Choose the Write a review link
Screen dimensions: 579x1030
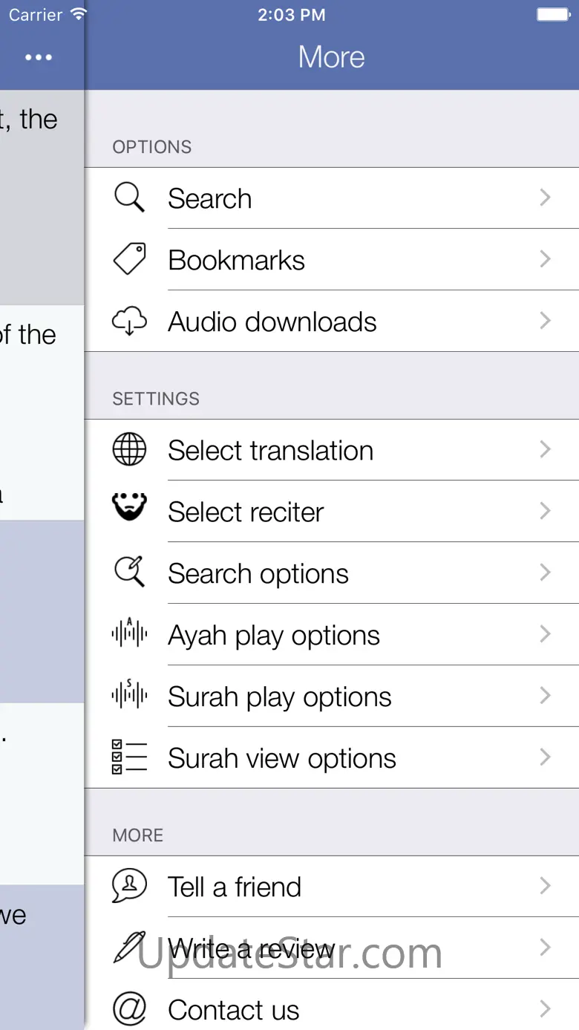(x=251, y=948)
